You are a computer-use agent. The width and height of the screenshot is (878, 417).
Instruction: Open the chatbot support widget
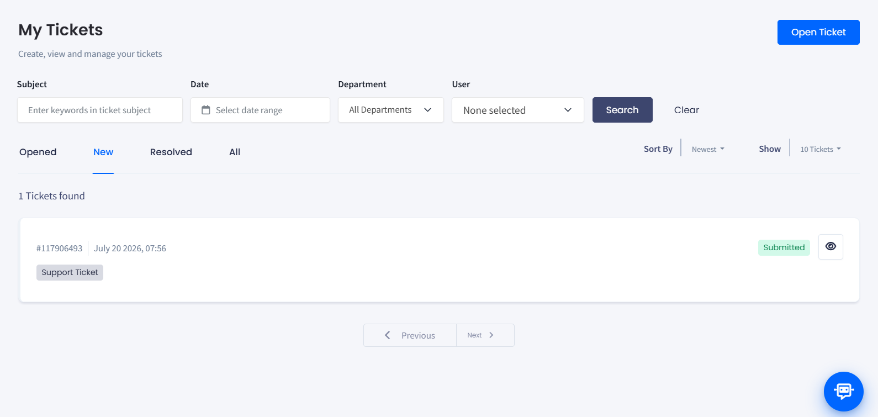843,392
